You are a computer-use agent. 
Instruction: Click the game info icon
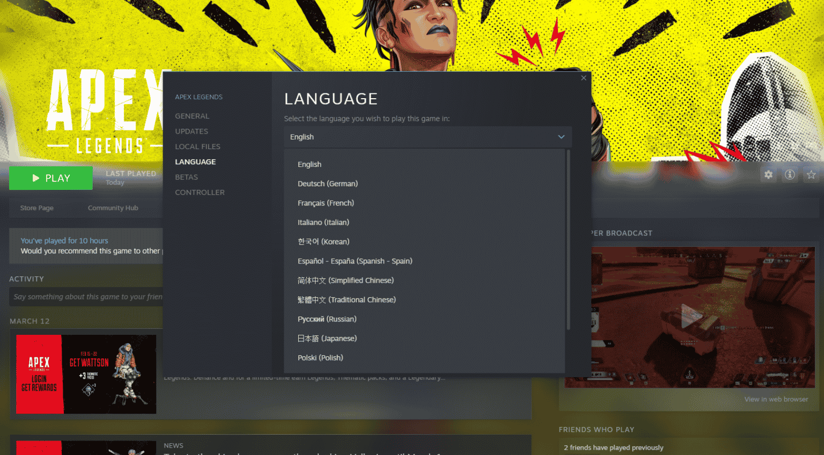click(790, 174)
